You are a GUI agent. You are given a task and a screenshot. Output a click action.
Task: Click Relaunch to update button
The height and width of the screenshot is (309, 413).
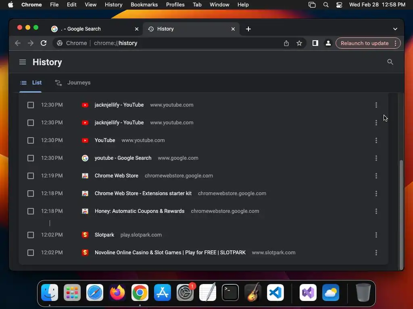tap(365, 43)
